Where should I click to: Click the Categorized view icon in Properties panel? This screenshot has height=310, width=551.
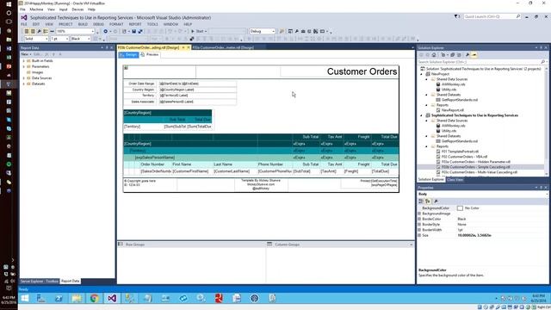coord(421,201)
